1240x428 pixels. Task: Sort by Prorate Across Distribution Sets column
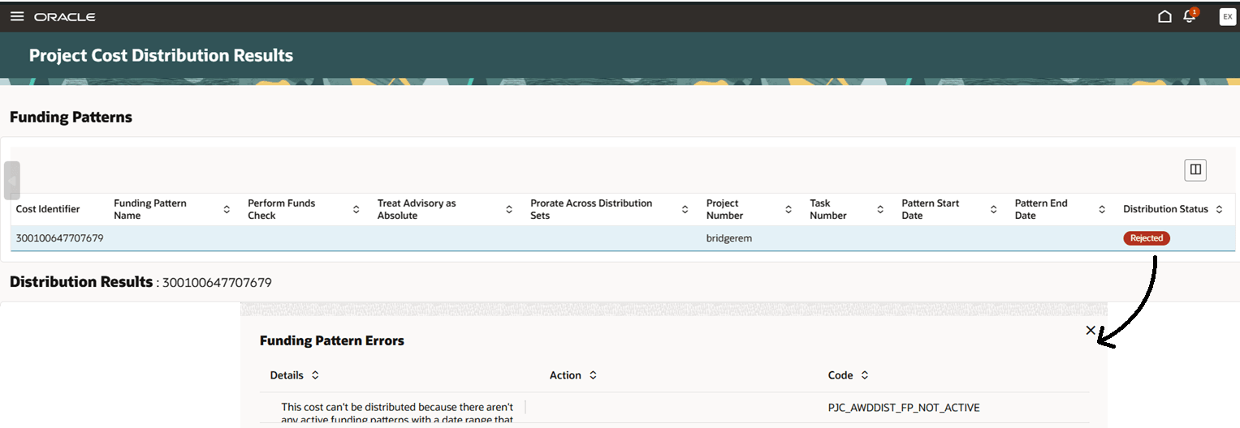685,209
